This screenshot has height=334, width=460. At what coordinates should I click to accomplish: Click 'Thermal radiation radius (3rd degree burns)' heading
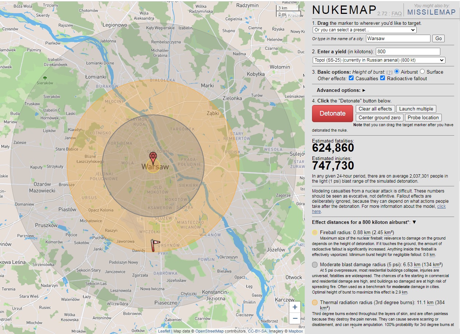pos(382,305)
